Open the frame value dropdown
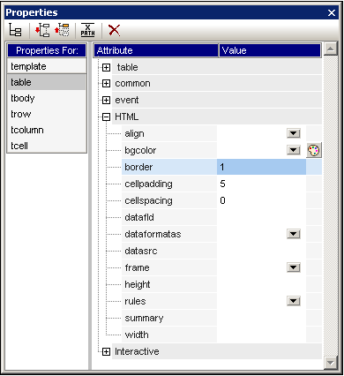The width and height of the screenshot is (344, 376). click(x=294, y=267)
